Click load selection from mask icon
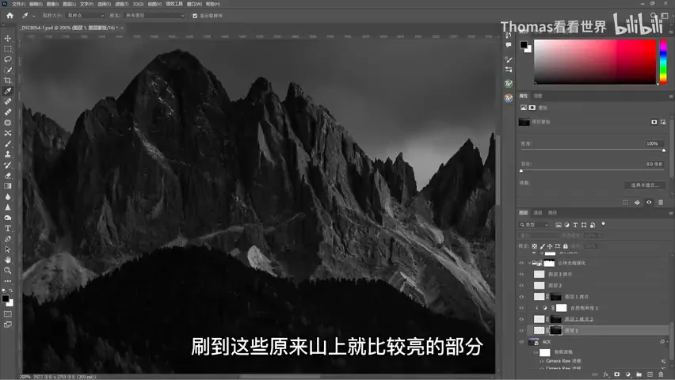This screenshot has height=380, width=675. [x=626, y=202]
